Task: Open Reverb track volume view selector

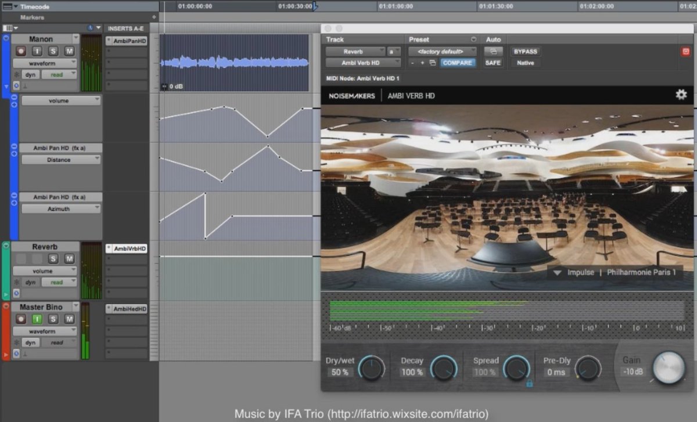Action: (x=45, y=270)
